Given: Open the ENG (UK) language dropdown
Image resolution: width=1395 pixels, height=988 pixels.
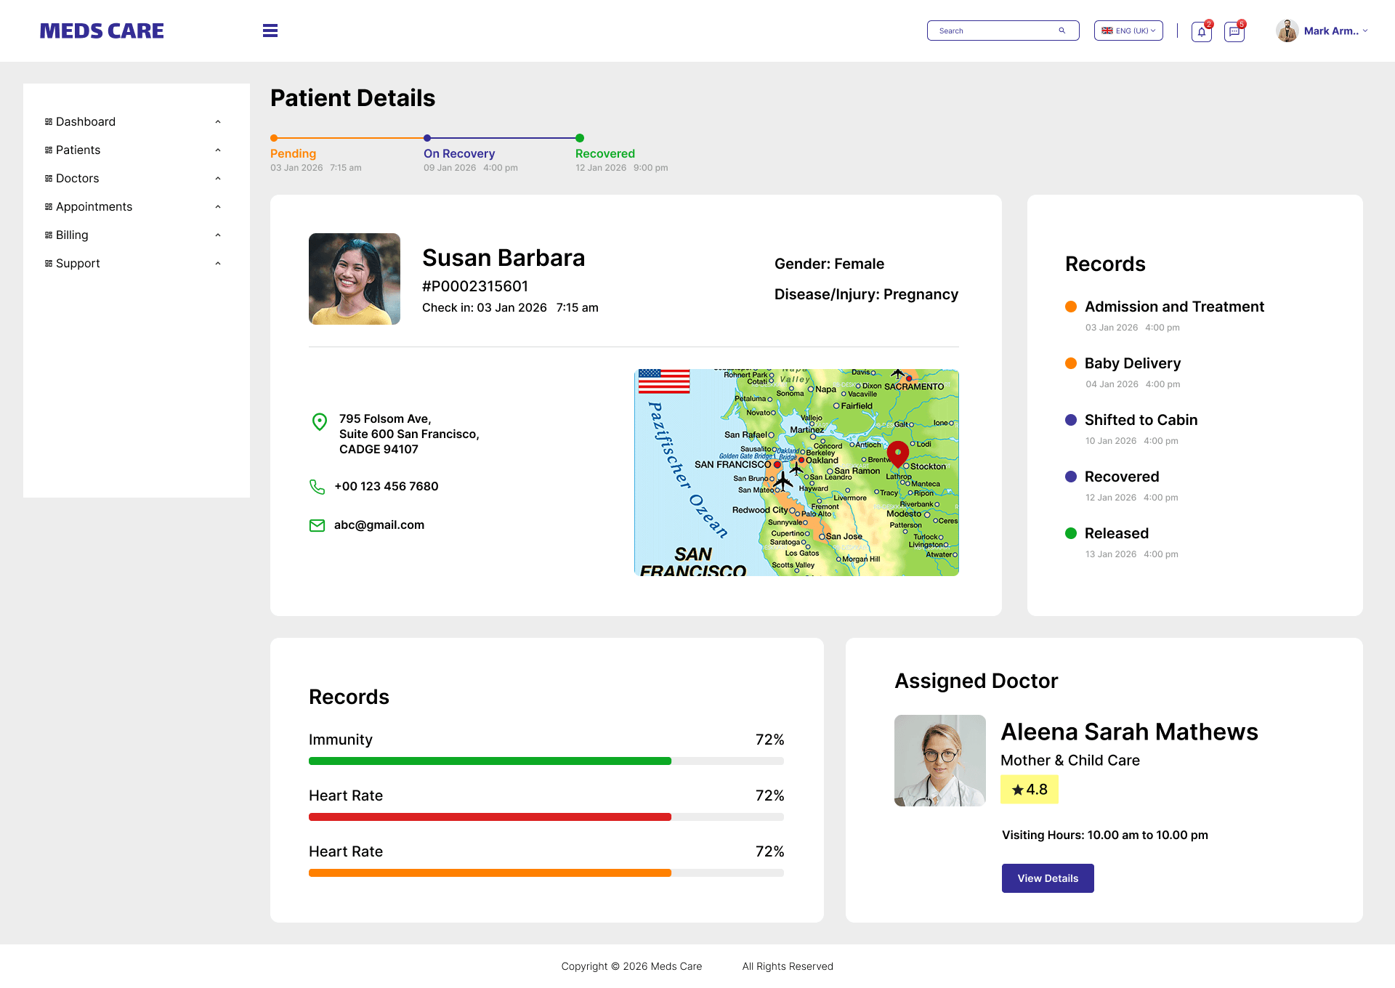Looking at the screenshot, I should point(1128,31).
